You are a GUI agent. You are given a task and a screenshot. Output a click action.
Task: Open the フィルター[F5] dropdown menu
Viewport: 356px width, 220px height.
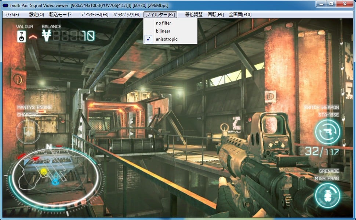tap(161, 14)
